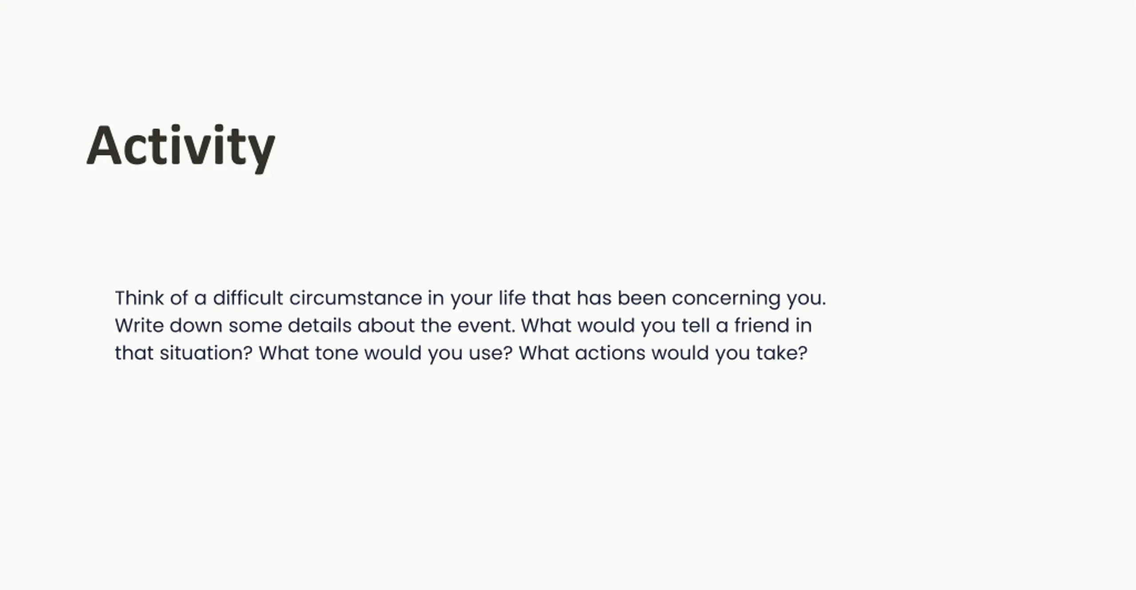Click the word life in the first line
Viewport: 1136px width, 590px height.
pyautogui.click(x=513, y=298)
